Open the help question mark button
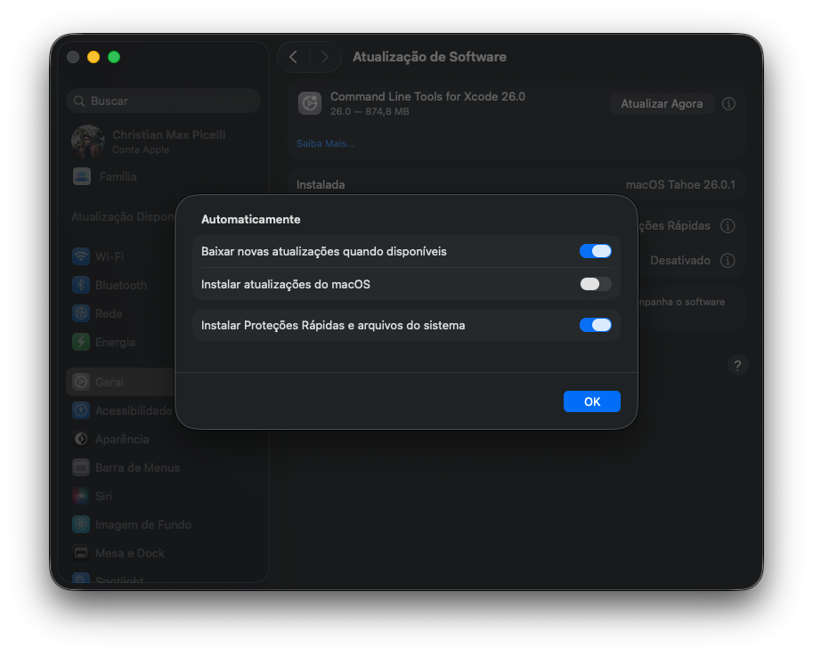This screenshot has width=813, height=656. click(x=737, y=366)
